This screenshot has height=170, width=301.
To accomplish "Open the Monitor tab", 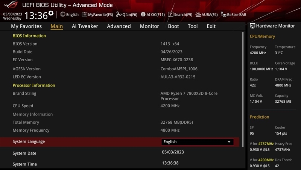I will point(149,26).
